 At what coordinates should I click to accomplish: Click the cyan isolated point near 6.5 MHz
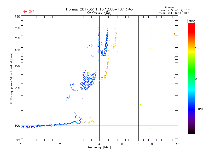126,119
